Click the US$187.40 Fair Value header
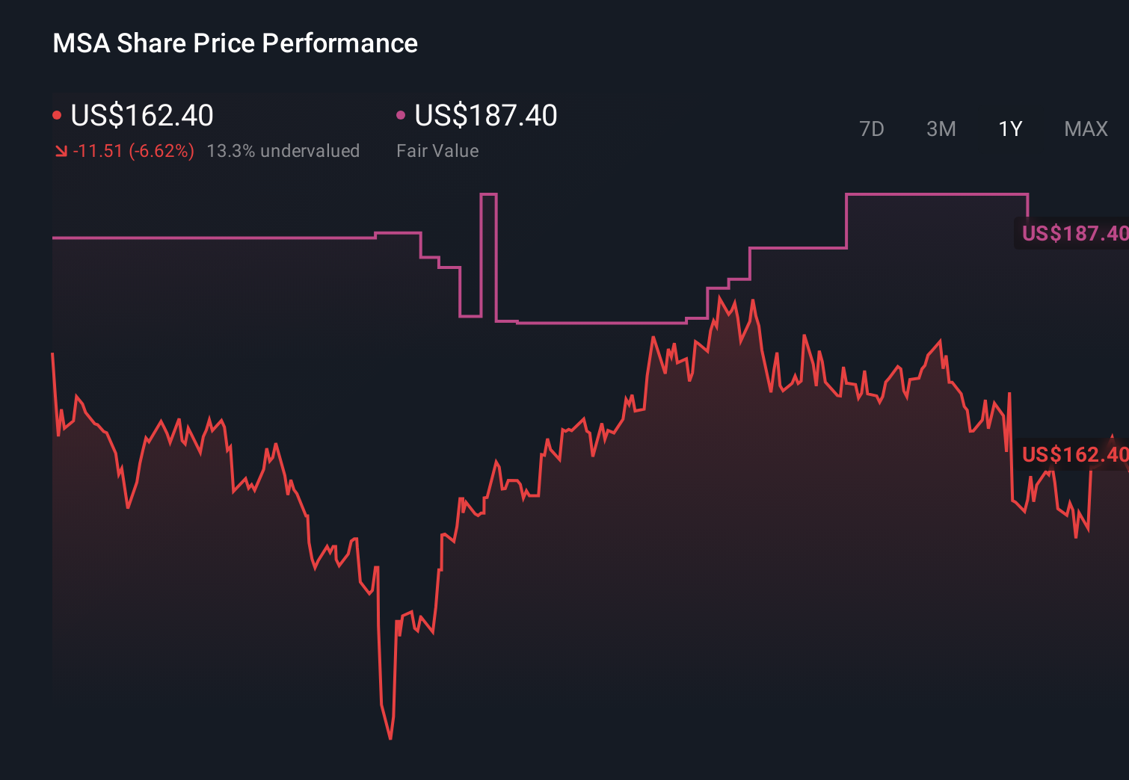1129x780 pixels. tap(486, 115)
